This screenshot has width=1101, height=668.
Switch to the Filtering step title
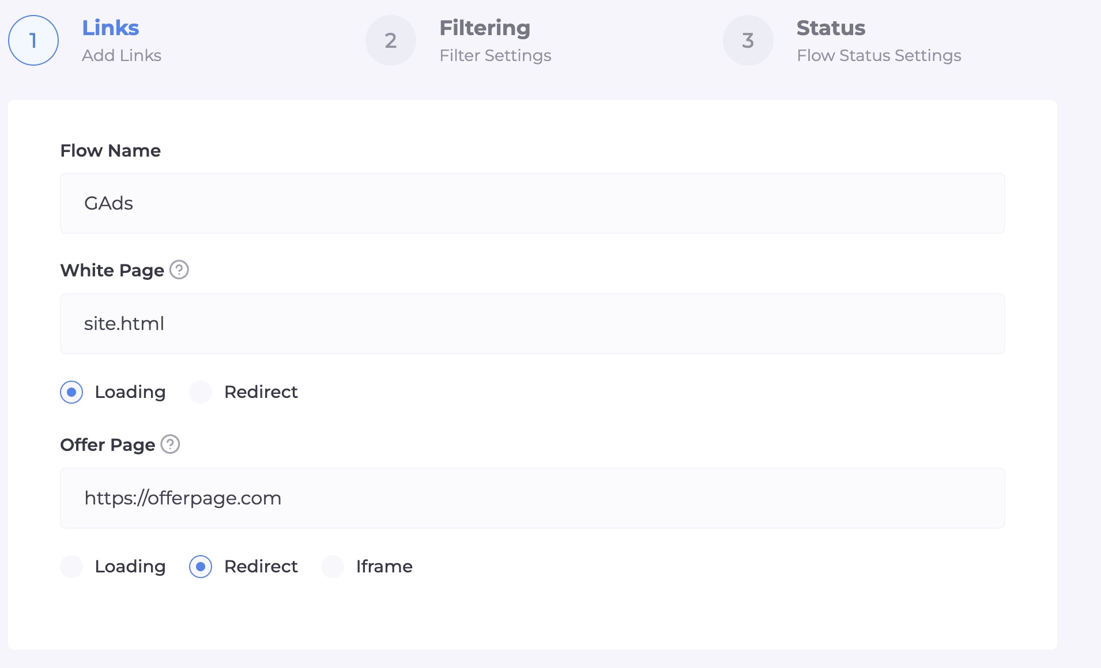point(485,28)
